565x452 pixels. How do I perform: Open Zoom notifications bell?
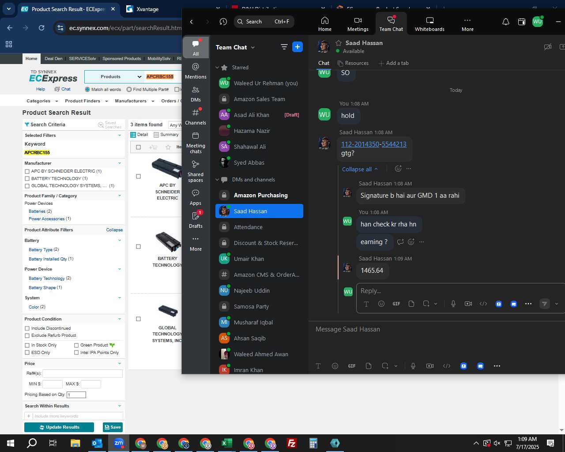[506, 22]
